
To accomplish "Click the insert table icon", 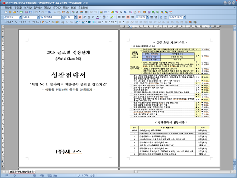I will (x=106, y=12).
